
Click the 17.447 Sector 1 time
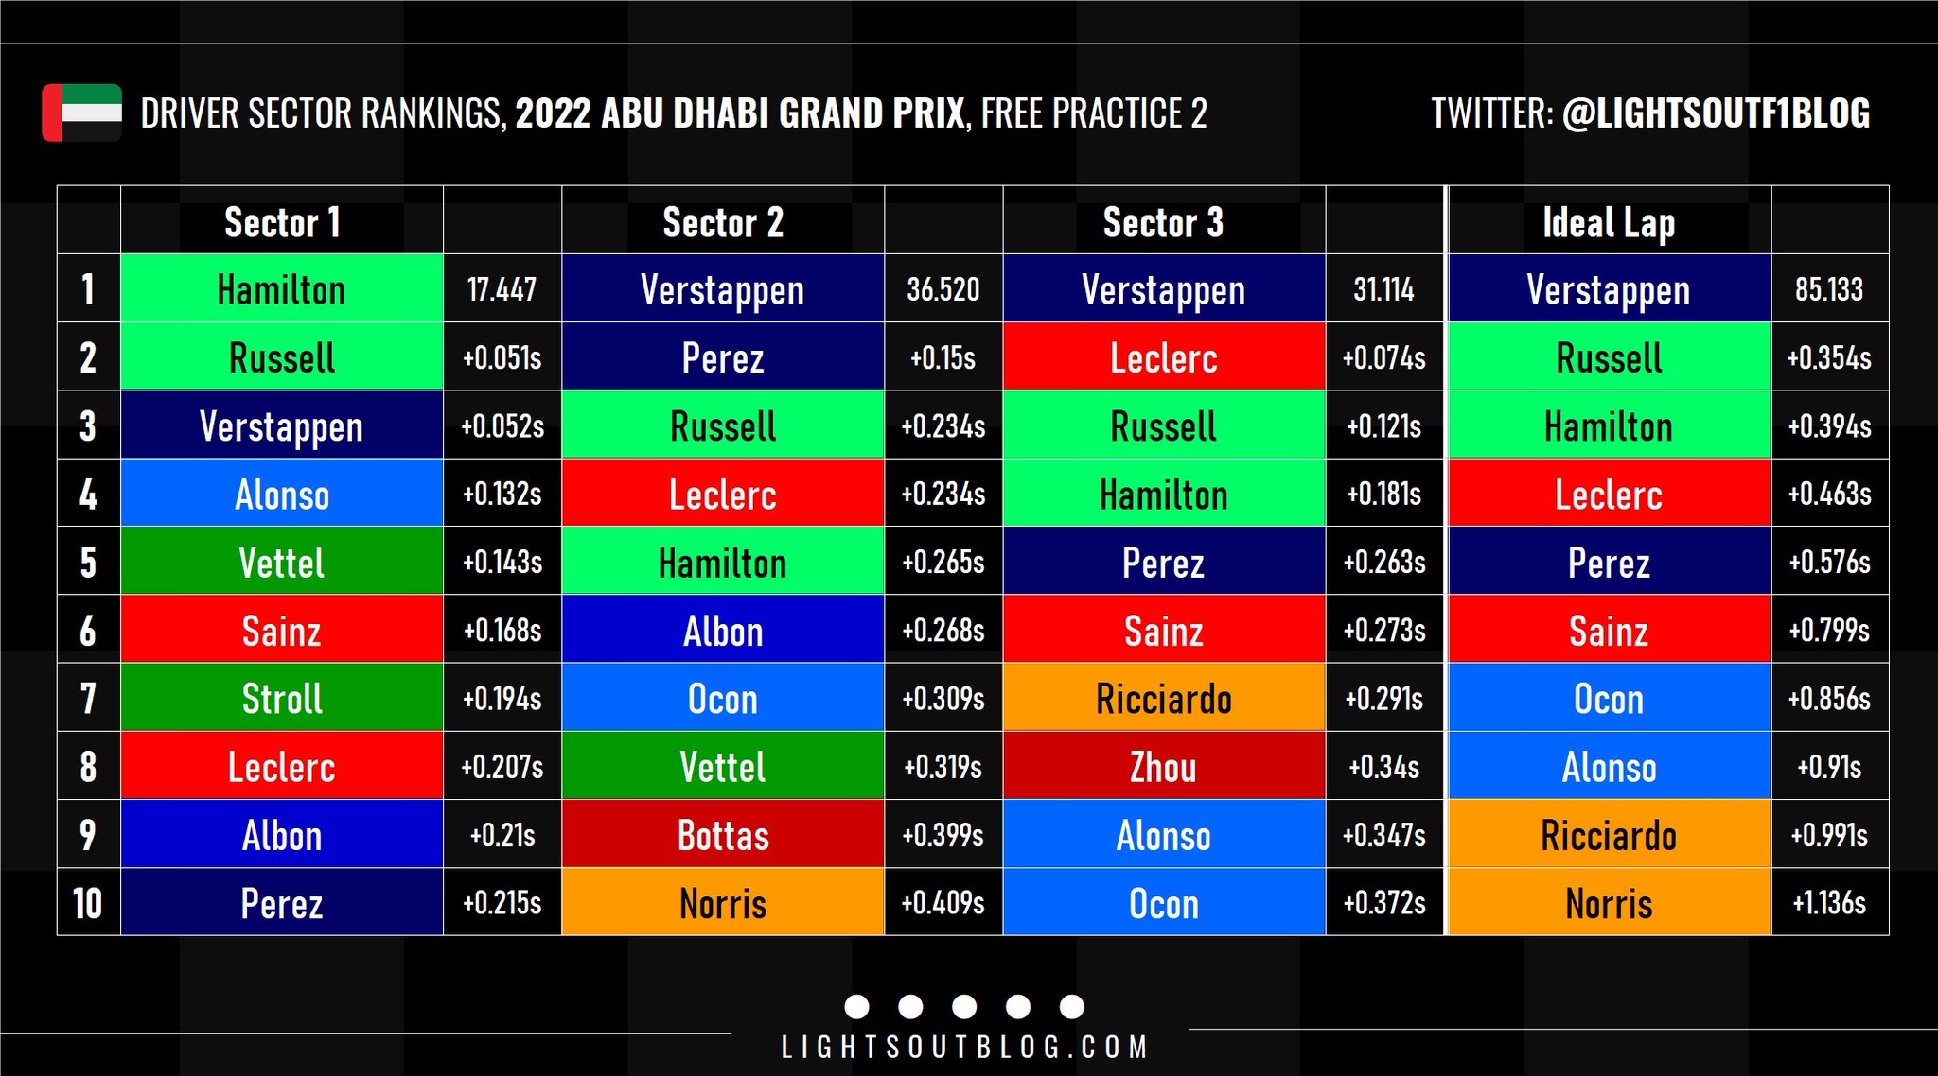(x=502, y=288)
